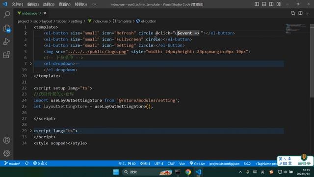
Task: Open the 转到(G) menu
Action: pos(80,4)
